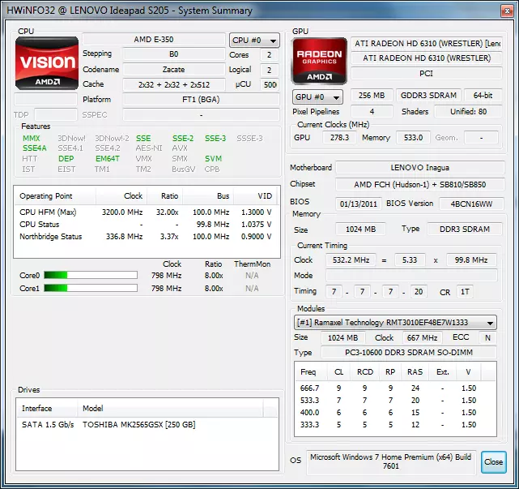Open the CPU #0 selector dropdown

click(x=254, y=41)
